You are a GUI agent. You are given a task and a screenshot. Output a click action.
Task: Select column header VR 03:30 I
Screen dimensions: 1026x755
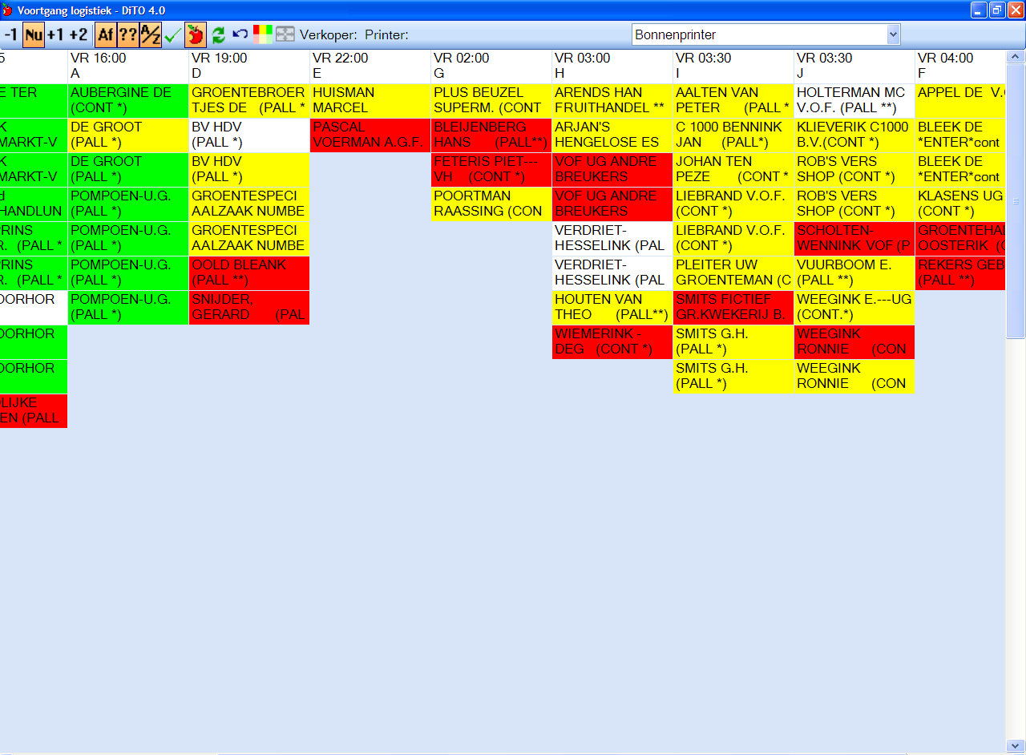733,66
